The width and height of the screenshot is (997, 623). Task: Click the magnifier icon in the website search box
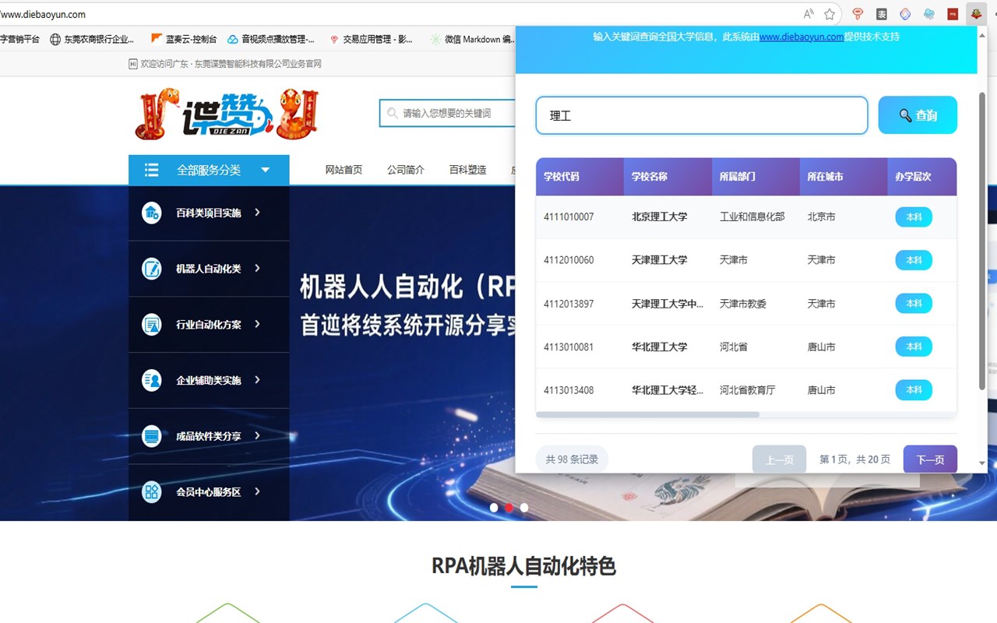click(393, 113)
